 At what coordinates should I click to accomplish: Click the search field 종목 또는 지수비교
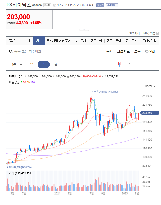28,52
